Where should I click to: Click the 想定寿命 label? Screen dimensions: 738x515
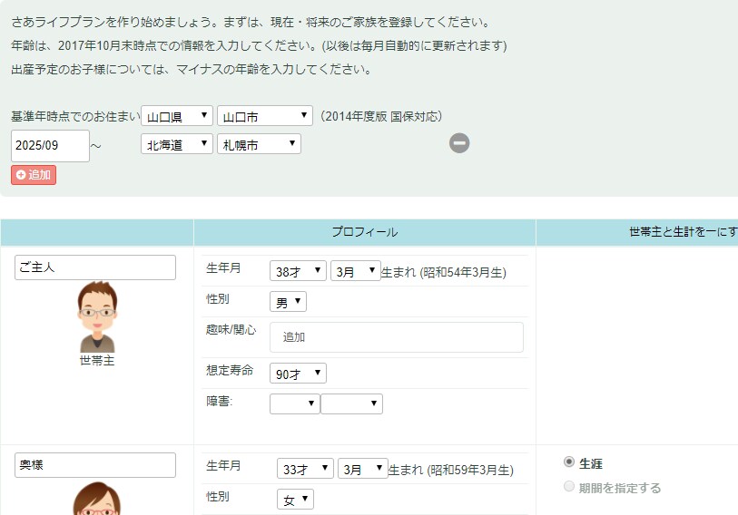coord(230,371)
